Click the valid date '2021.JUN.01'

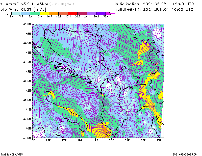[x=156, y=10]
